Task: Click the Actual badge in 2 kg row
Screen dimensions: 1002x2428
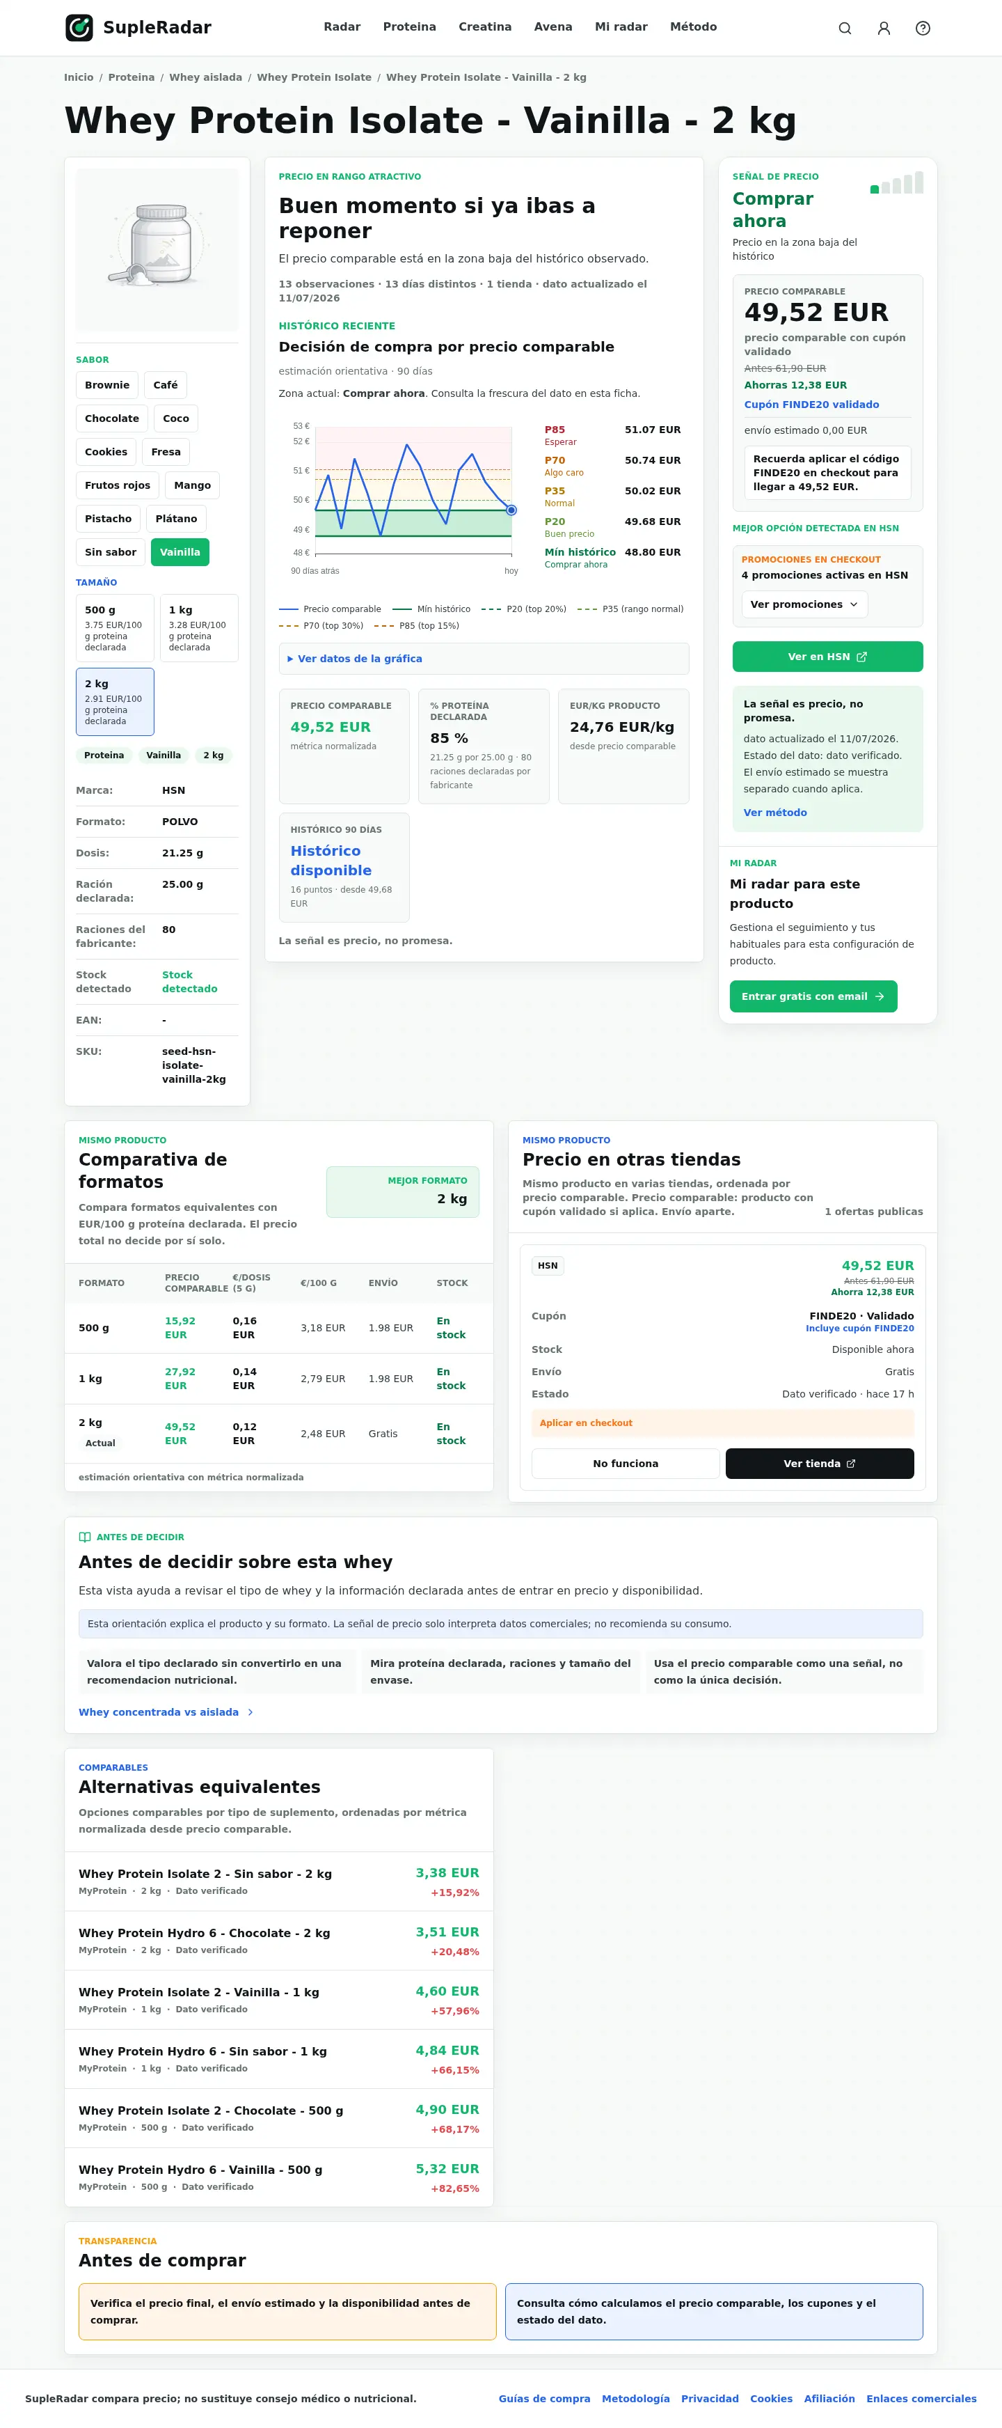Action: [101, 1444]
